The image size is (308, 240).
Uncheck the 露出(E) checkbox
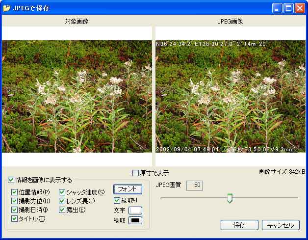tap(62, 210)
